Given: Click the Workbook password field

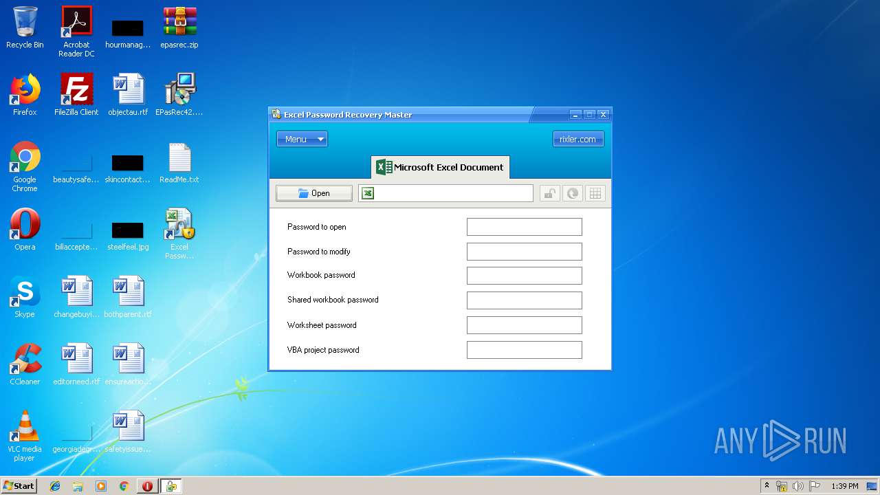Looking at the screenshot, I should [525, 276].
